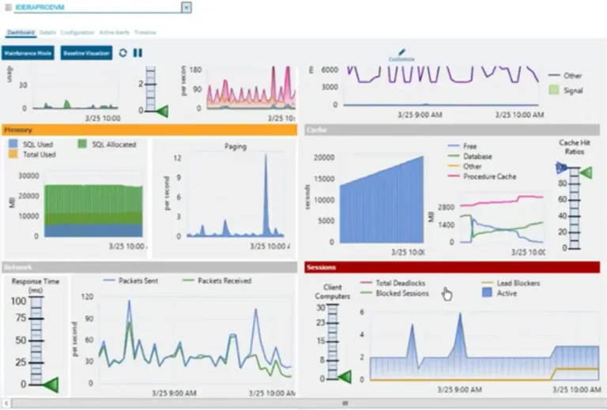Open the Baseline Visualizer
This screenshot has width=607, height=410.
(86, 53)
